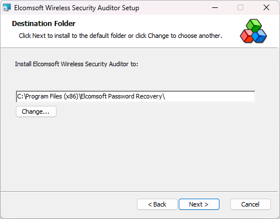
Task: Click empty space at end of path field
Action: pos(209,97)
